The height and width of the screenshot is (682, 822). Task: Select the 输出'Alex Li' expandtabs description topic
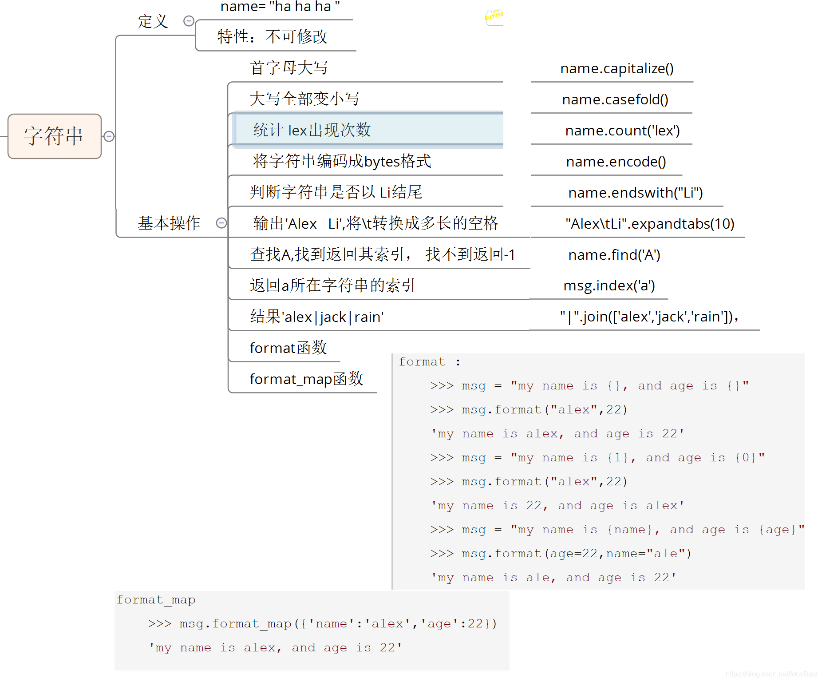(x=375, y=223)
